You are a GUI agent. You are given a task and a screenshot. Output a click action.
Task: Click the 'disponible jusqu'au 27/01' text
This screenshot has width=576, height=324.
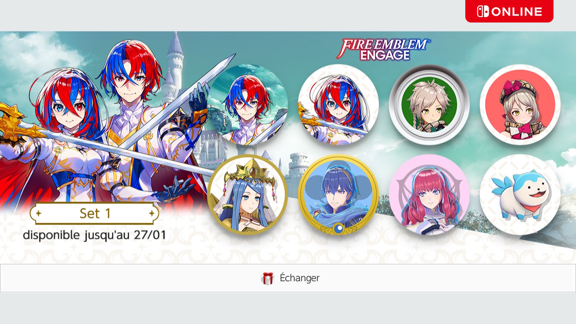(94, 235)
